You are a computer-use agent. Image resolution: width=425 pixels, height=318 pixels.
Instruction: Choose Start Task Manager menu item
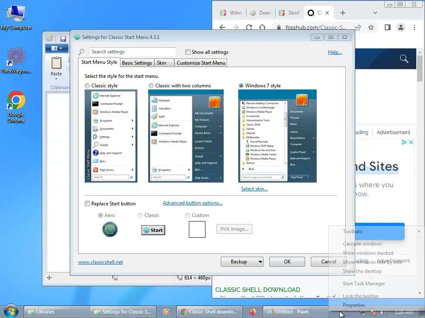tap(364, 283)
